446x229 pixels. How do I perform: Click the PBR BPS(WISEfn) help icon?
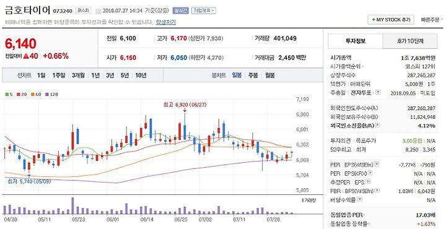tap(377, 191)
